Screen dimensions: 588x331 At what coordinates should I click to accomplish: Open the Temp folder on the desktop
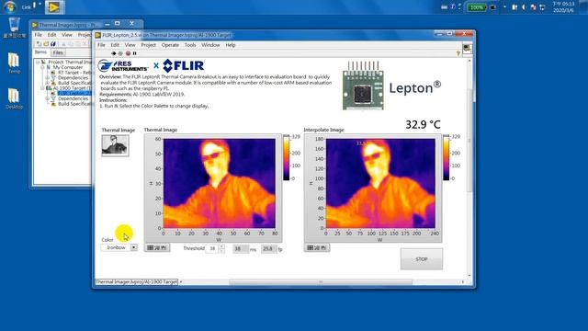(x=14, y=63)
